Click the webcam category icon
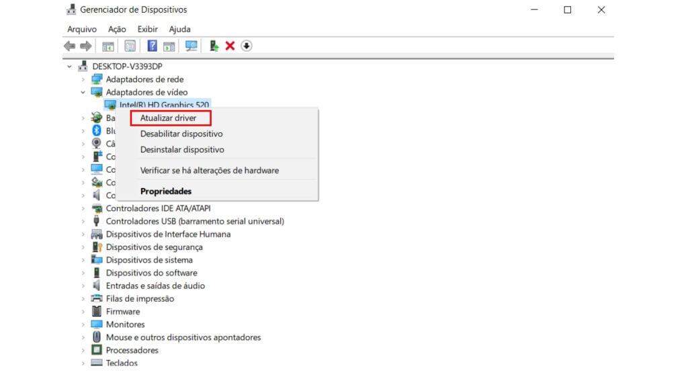688x387 pixels. pyautogui.click(x=97, y=144)
